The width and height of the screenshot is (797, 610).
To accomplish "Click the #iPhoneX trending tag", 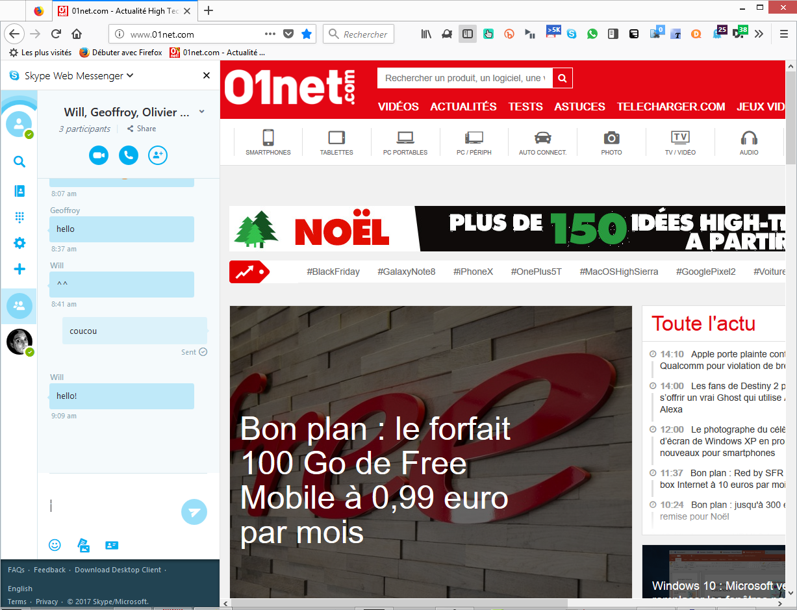I will (x=474, y=272).
